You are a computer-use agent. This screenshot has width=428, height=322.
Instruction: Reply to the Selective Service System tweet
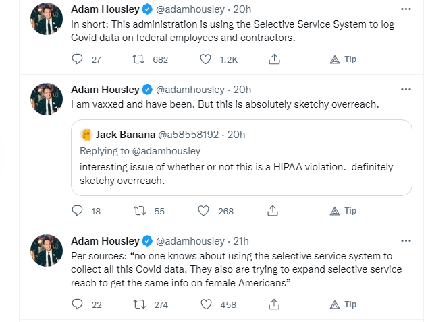click(77, 59)
